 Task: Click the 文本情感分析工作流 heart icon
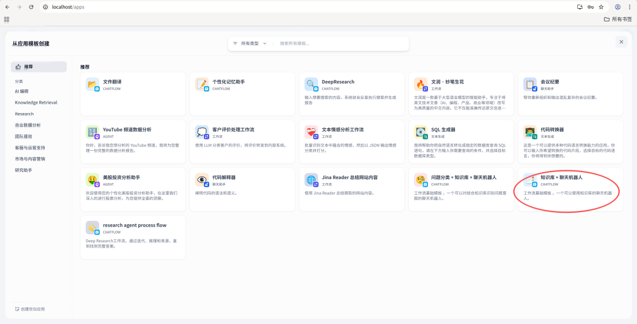pyautogui.click(x=311, y=132)
